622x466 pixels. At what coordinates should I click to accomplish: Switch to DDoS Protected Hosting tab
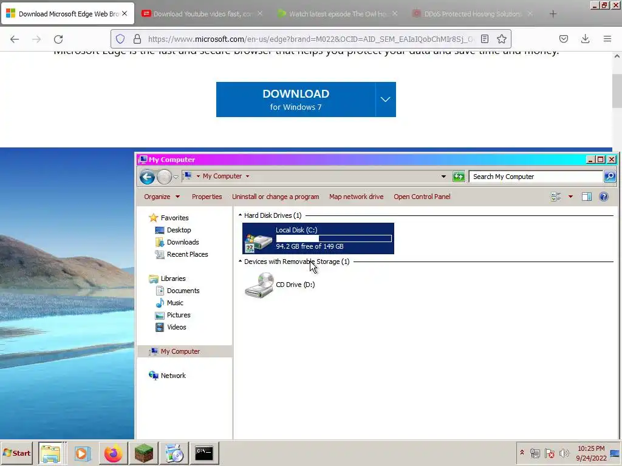[x=472, y=14]
